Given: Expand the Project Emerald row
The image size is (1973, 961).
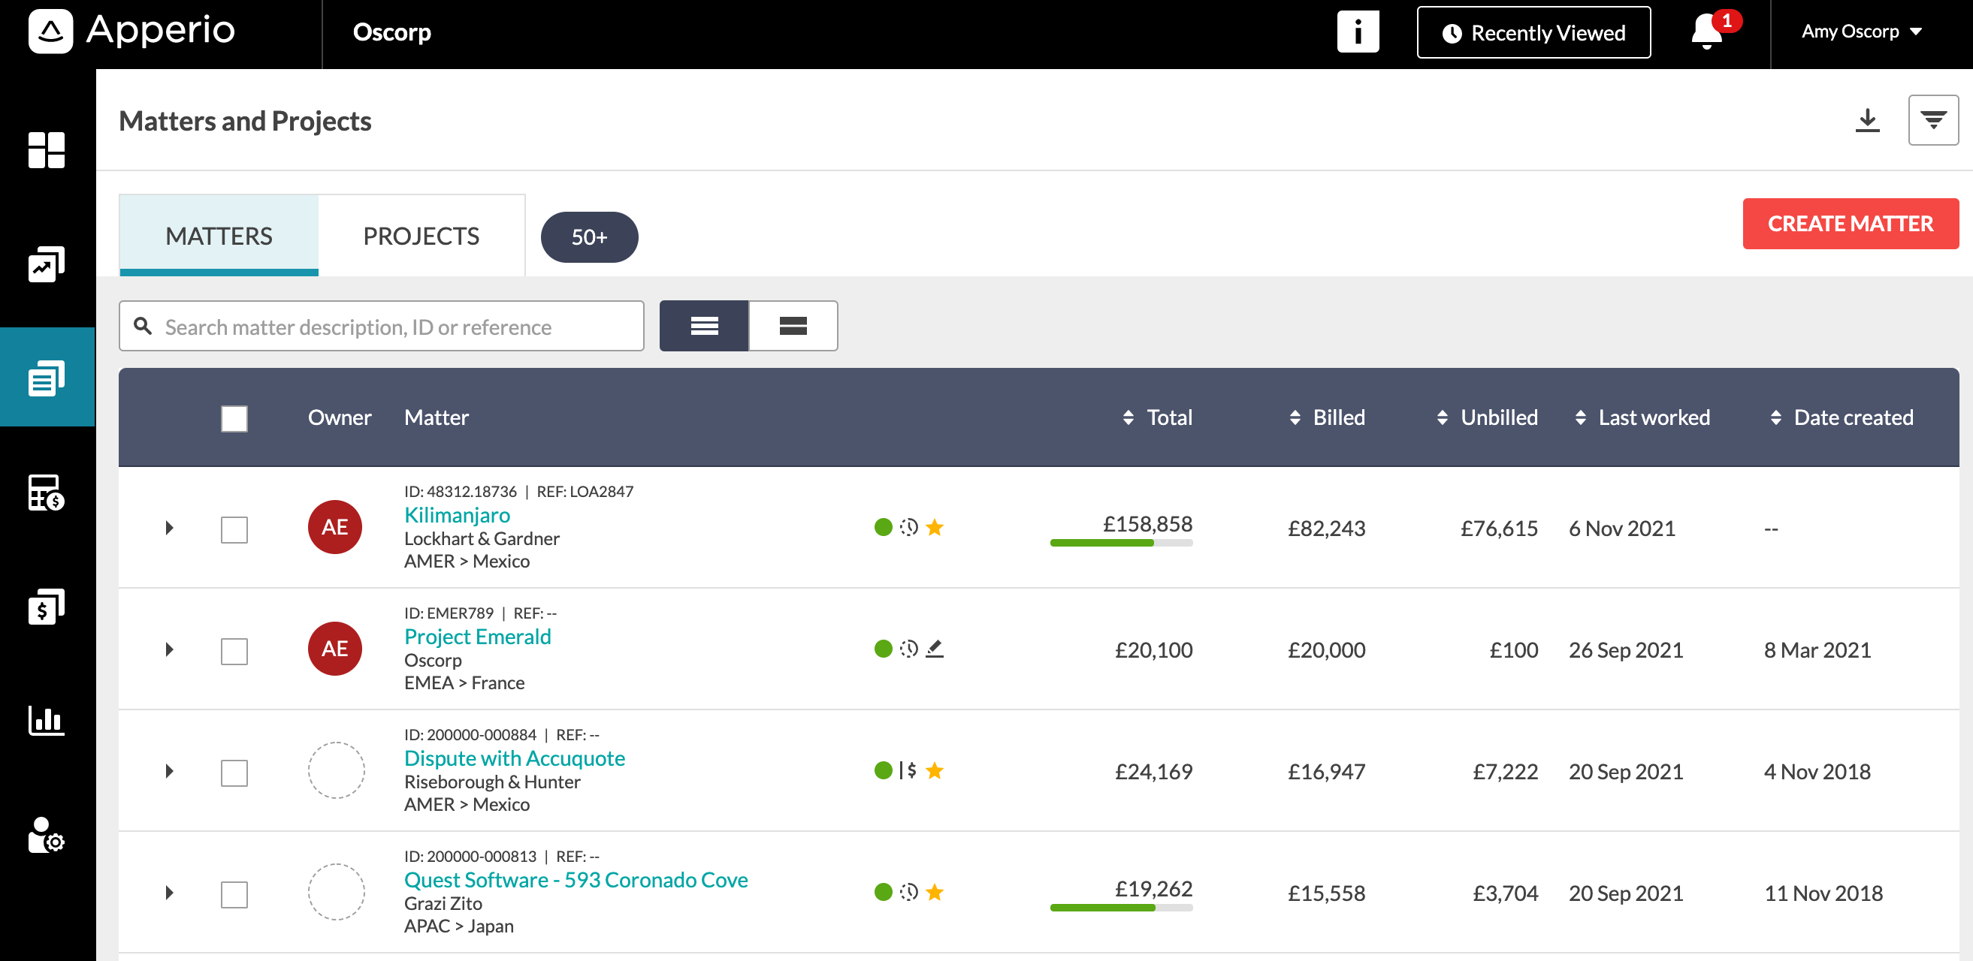Looking at the screenshot, I should 169,649.
